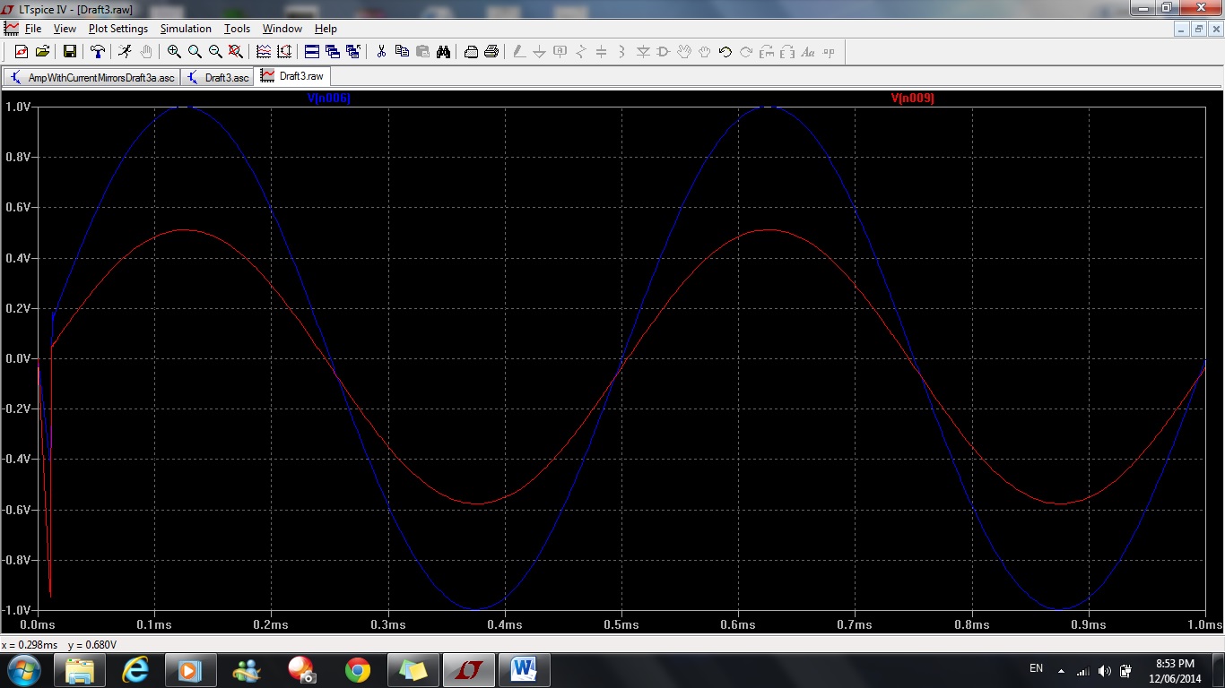
Task: Open the Window menu
Action: tap(282, 29)
